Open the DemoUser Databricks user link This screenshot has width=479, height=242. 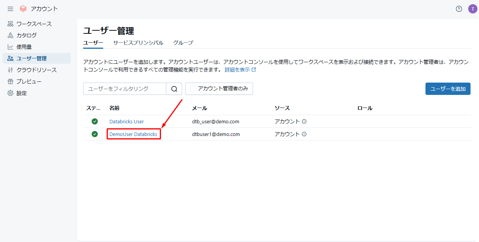(133, 134)
